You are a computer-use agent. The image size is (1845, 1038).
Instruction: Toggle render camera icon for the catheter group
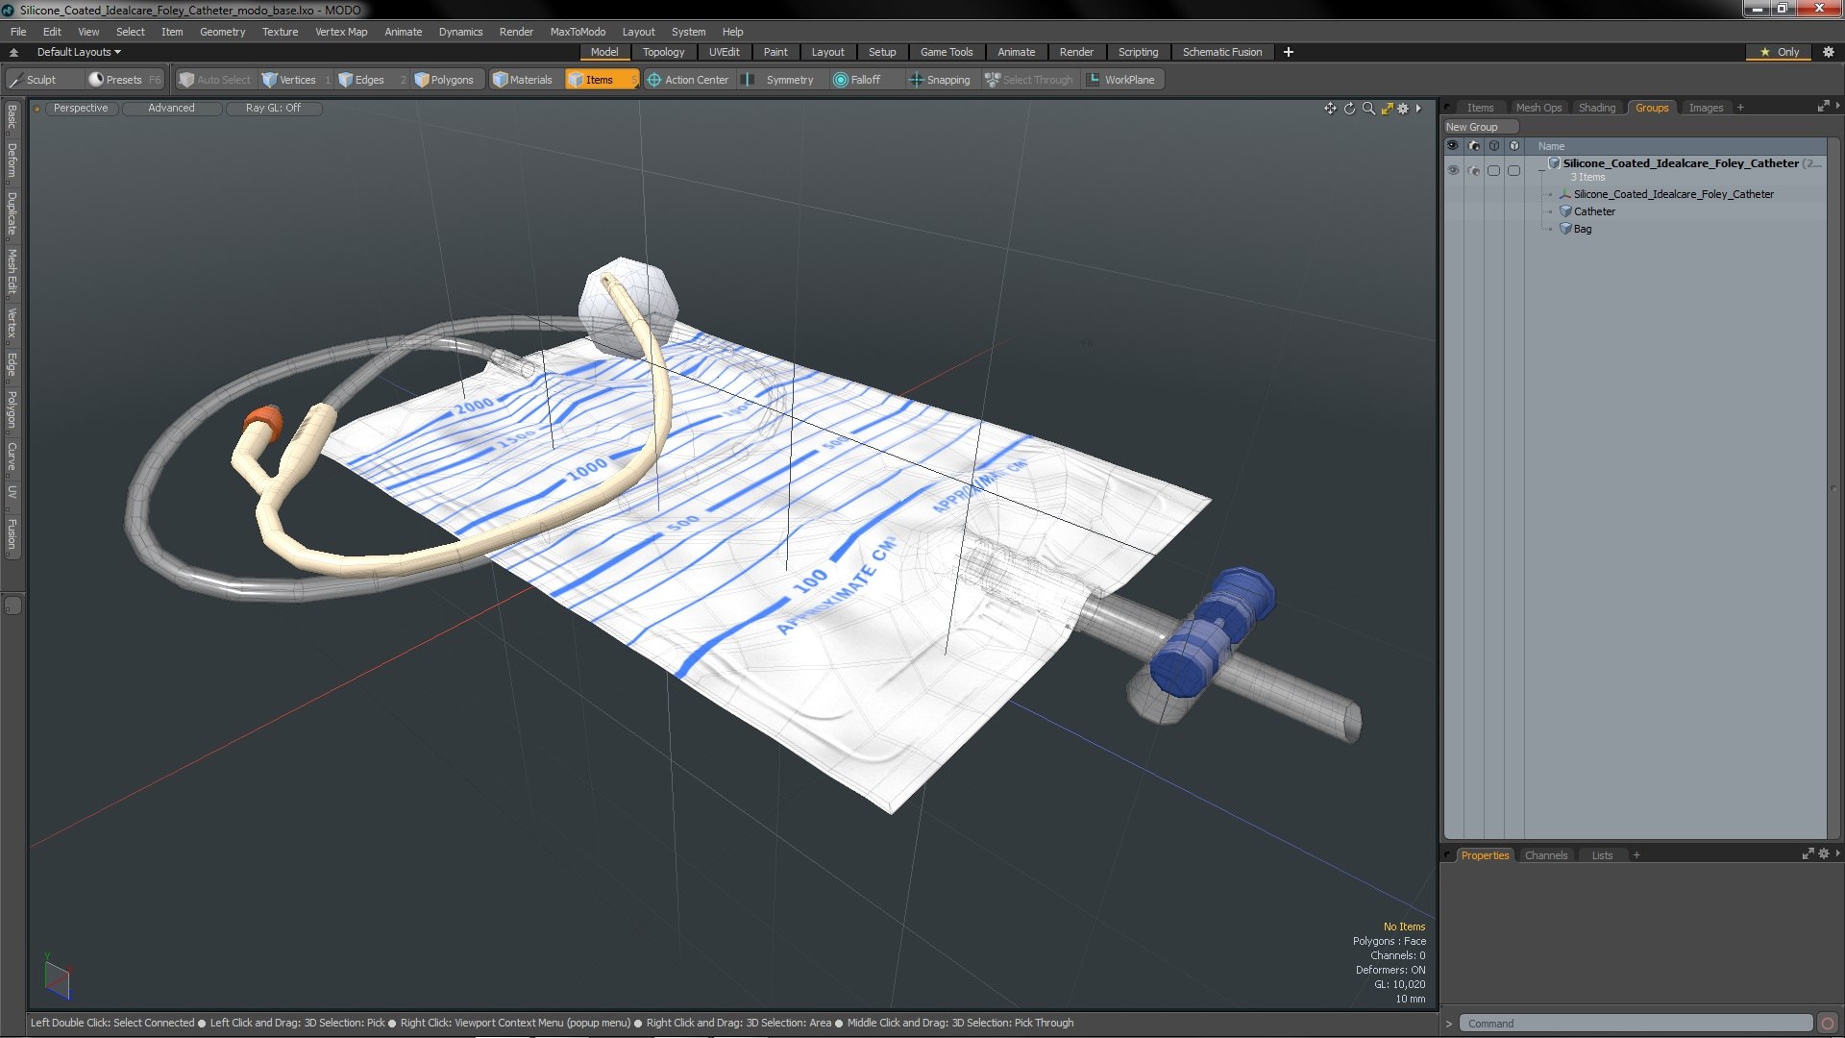click(1473, 170)
